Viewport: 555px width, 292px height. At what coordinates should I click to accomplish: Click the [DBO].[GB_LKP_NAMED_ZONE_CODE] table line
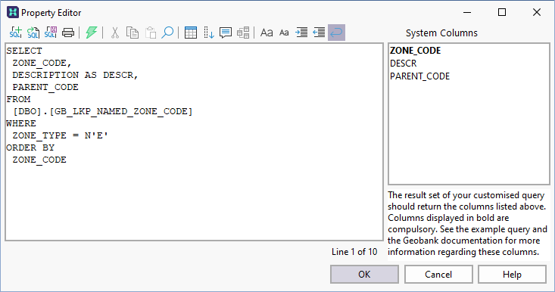coord(103,111)
